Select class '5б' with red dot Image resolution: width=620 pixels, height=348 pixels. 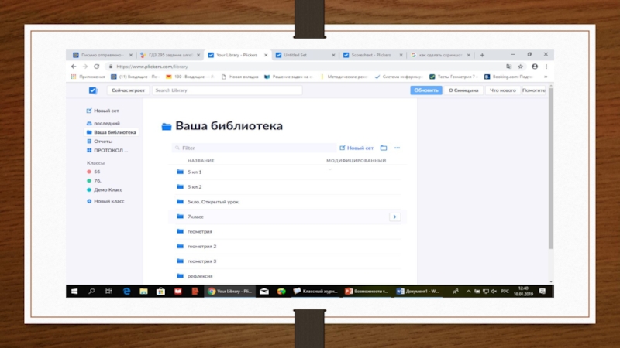(x=94, y=172)
